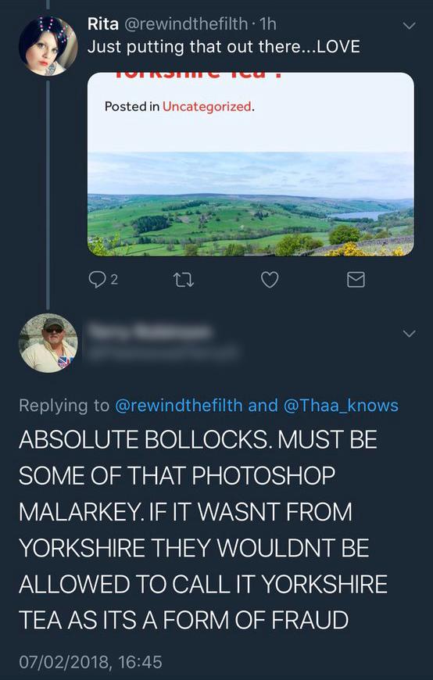Tap the ABSOLUTE BOLLOCKS reply tweet text
Screen dimensions: 433x680
click(203, 529)
